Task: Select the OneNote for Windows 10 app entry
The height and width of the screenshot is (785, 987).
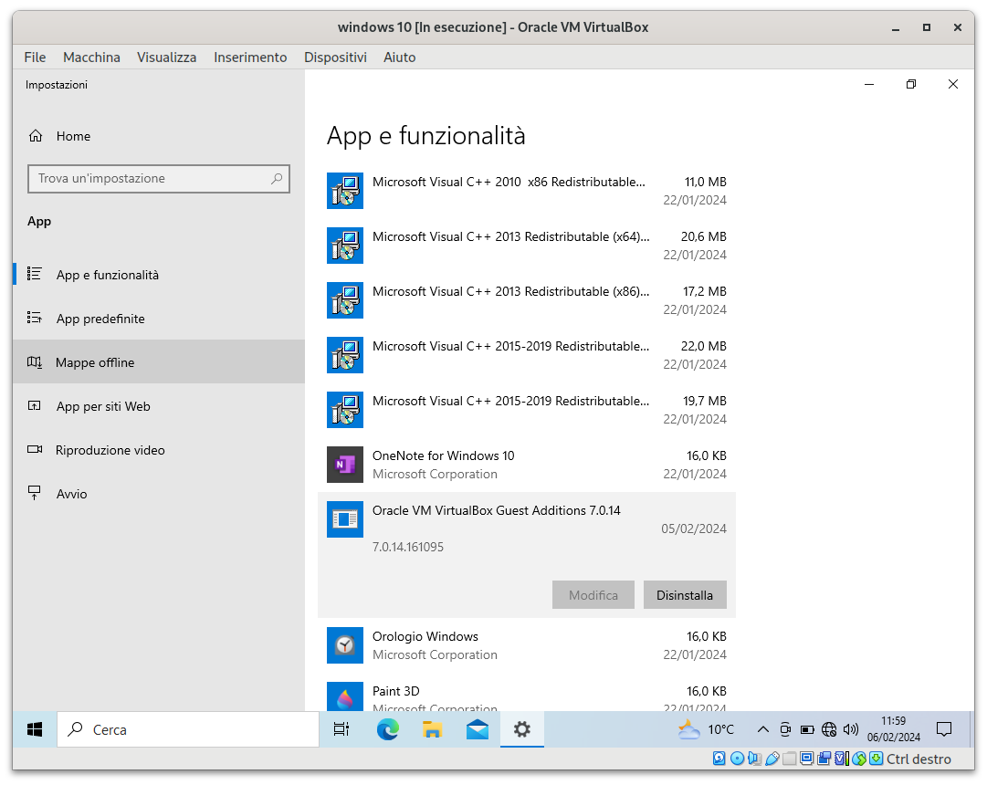Action: [x=526, y=465]
